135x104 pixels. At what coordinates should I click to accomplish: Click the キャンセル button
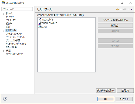[124, 99]
